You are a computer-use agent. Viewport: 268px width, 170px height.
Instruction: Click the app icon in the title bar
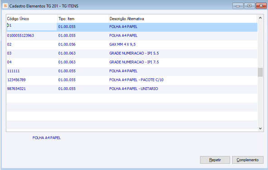click(x=5, y=6)
